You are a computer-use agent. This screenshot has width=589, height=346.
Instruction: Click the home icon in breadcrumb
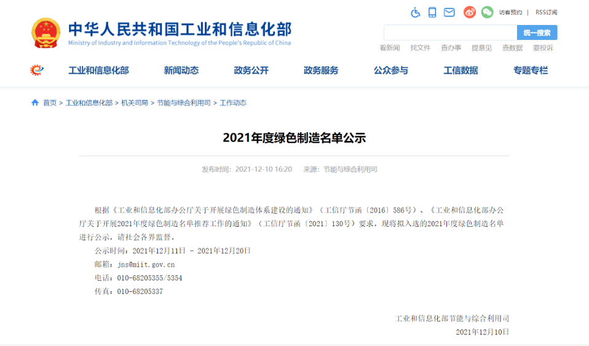click(35, 103)
